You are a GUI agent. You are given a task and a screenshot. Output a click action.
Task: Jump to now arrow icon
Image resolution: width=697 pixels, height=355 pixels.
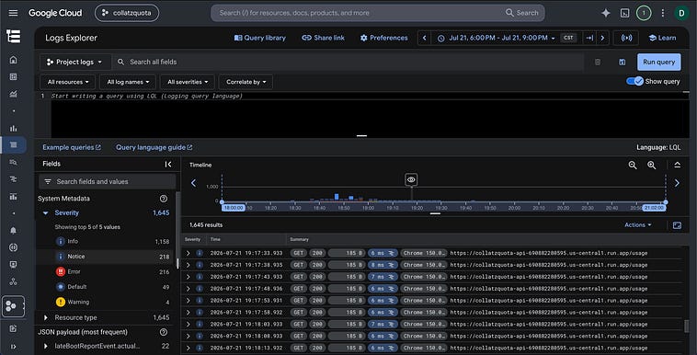[589, 38]
